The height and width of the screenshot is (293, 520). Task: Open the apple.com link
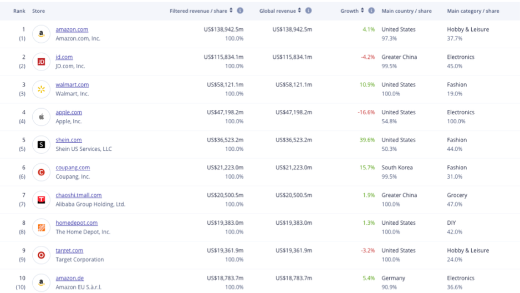(69, 112)
